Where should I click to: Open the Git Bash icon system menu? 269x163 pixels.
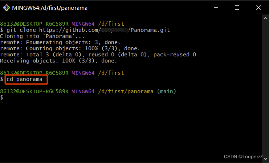tap(7, 8)
